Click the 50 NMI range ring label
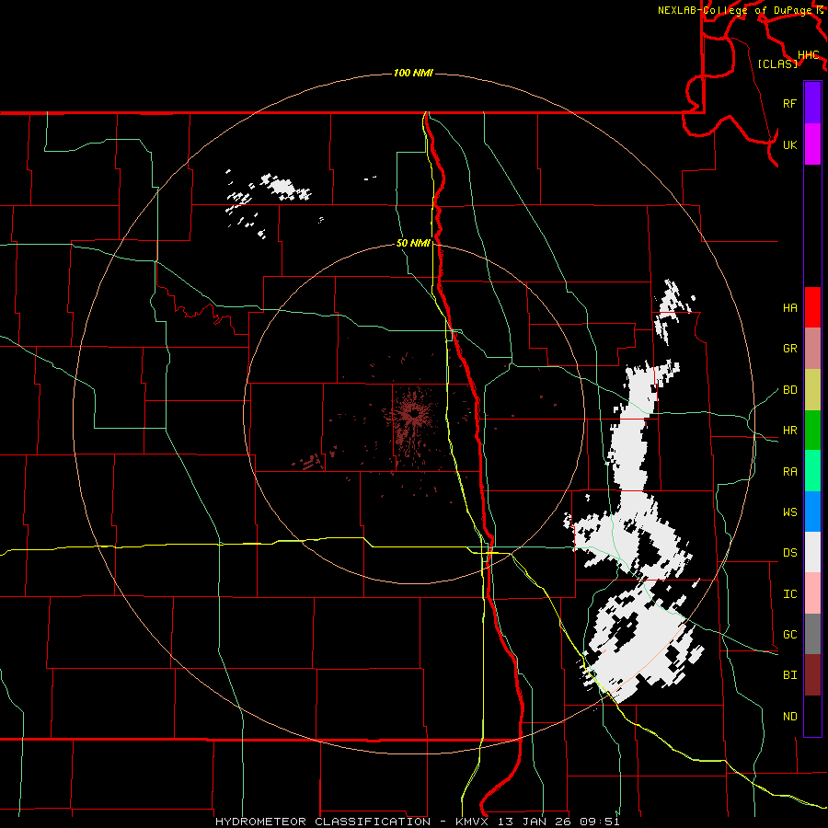The height and width of the screenshot is (828, 828). pos(413,243)
